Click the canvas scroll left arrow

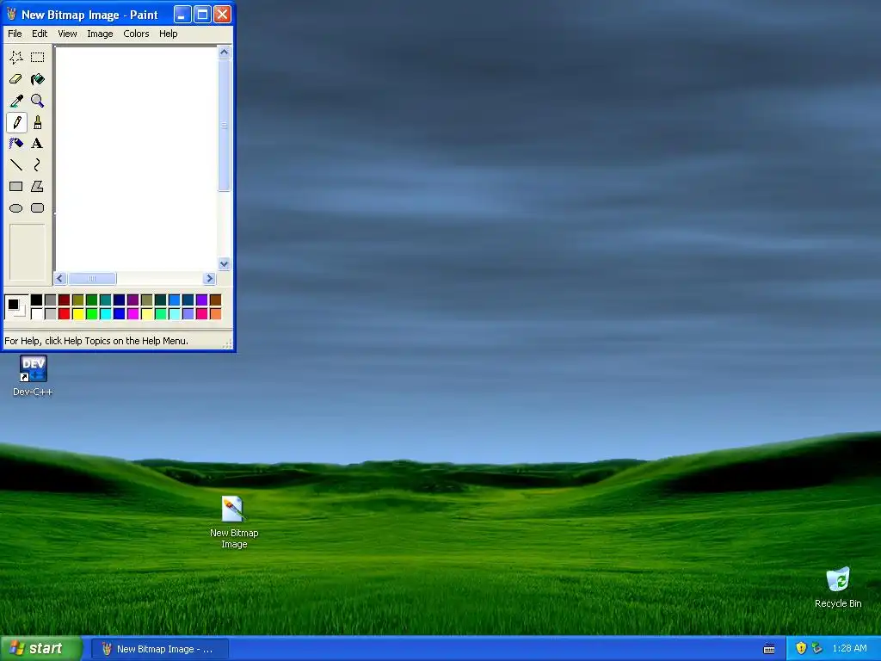click(61, 279)
